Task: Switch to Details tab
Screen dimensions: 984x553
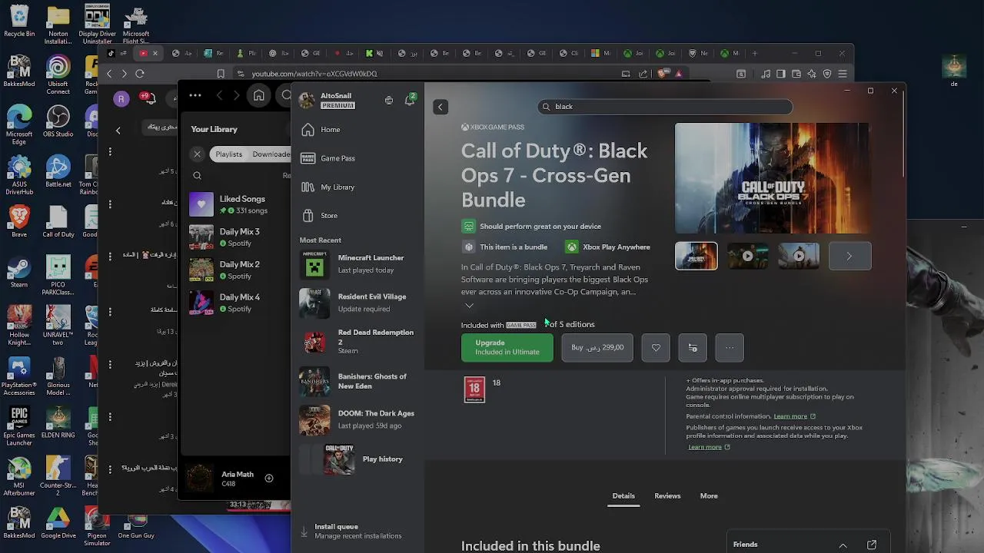Action: tap(623, 496)
